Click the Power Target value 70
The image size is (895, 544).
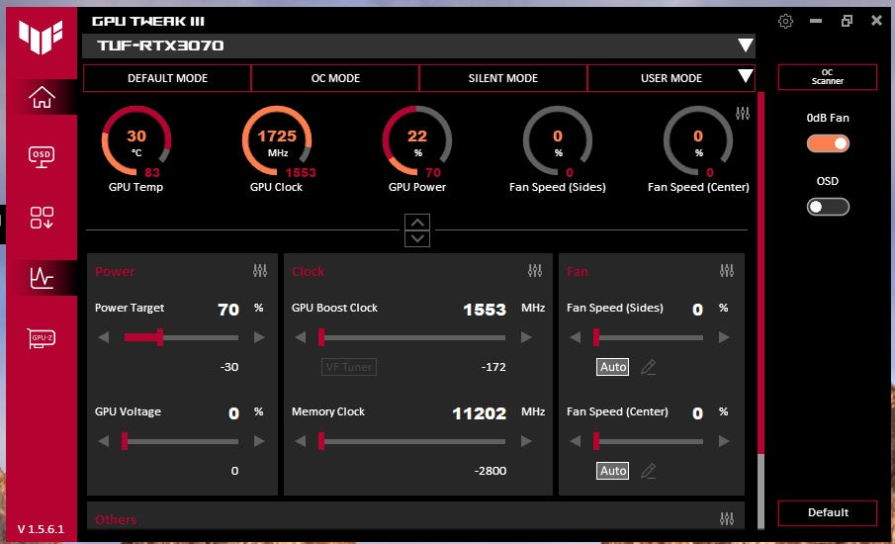click(228, 310)
